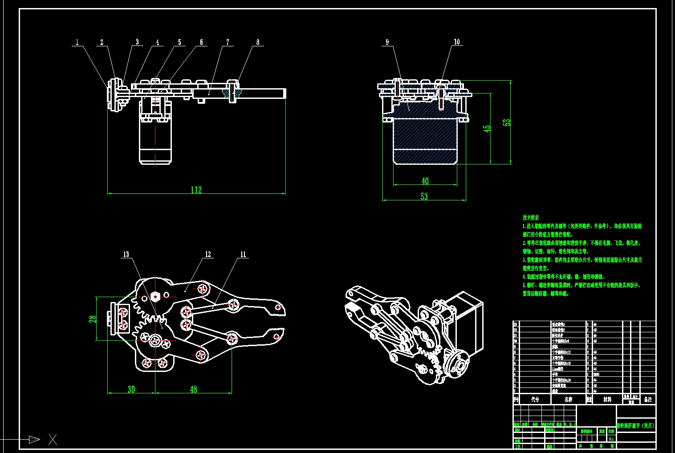Click the 代号 column header in parts list
This screenshot has height=453, width=675.
(535, 400)
